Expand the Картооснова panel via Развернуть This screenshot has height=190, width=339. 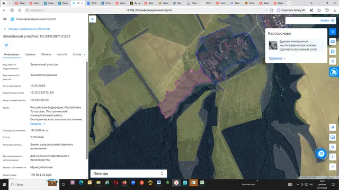pyautogui.click(x=277, y=58)
